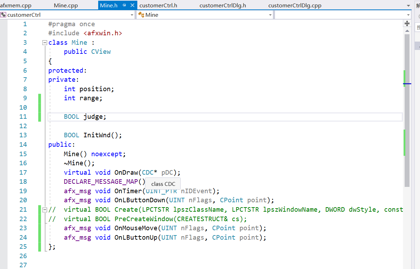Place cursor on 'int position;'
The image size is (420, 269).
coord(89,89)
